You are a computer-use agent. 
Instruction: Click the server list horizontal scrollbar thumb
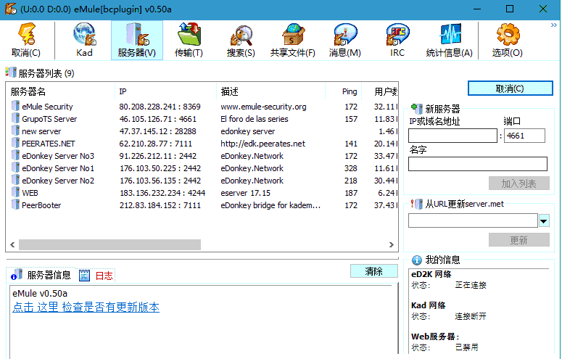click(109, 244)
